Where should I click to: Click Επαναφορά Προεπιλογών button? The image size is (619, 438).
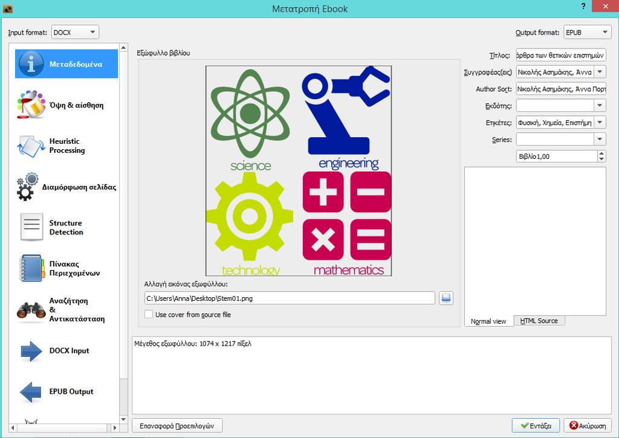click(x=177, y=426)
